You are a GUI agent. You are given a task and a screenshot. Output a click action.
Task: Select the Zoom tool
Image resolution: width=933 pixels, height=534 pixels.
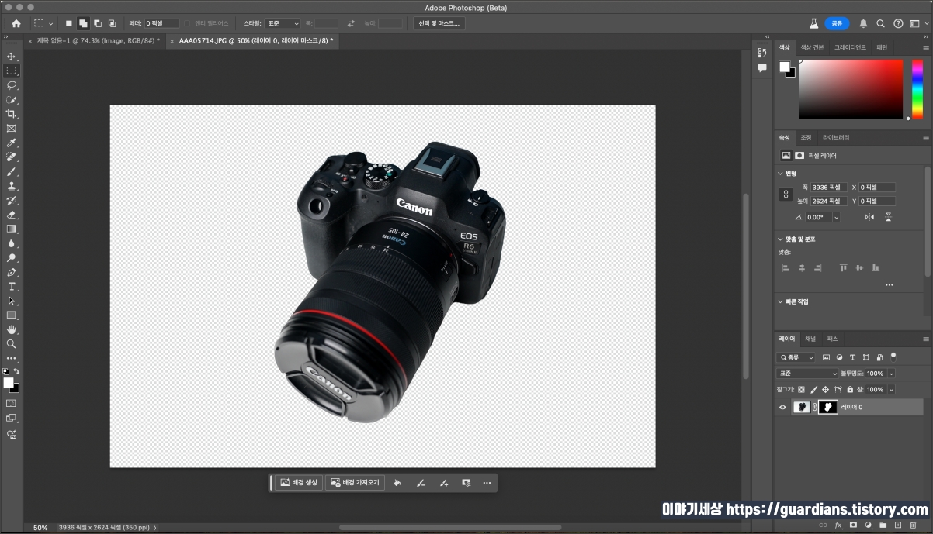tap(12, 343)
